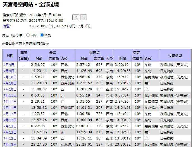Click the 西南偏南 azimuth cell
Image resolution: width=193 pixels, height=147 pixels.
coord(67,83)
